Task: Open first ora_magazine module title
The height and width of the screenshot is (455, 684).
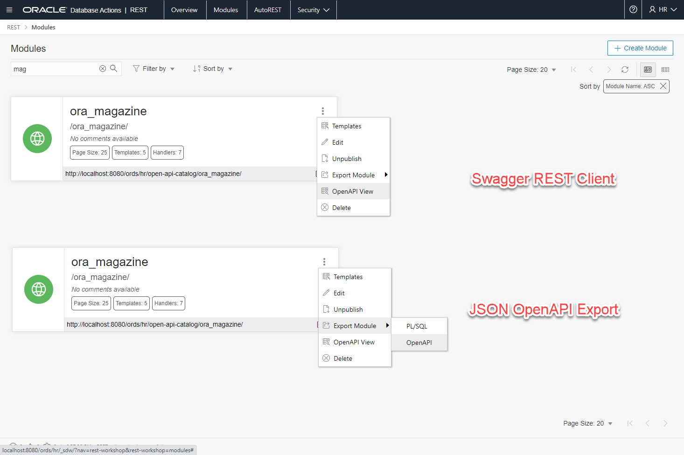Action: click(x=108, y=111)
